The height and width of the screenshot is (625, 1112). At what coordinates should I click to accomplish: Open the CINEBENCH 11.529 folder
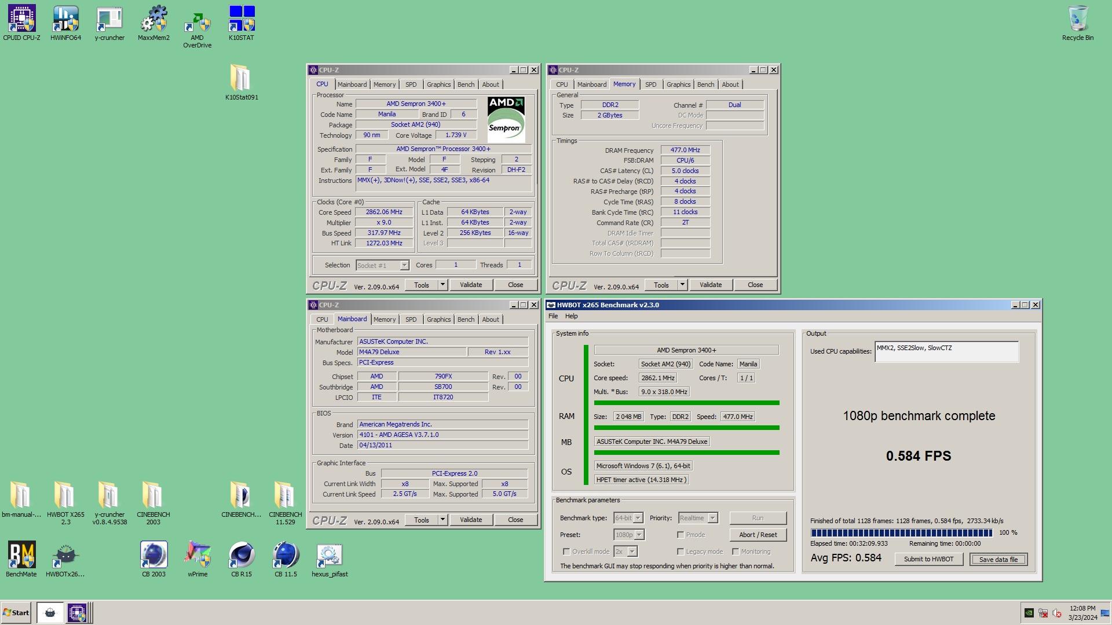click(x=286, y=503)
